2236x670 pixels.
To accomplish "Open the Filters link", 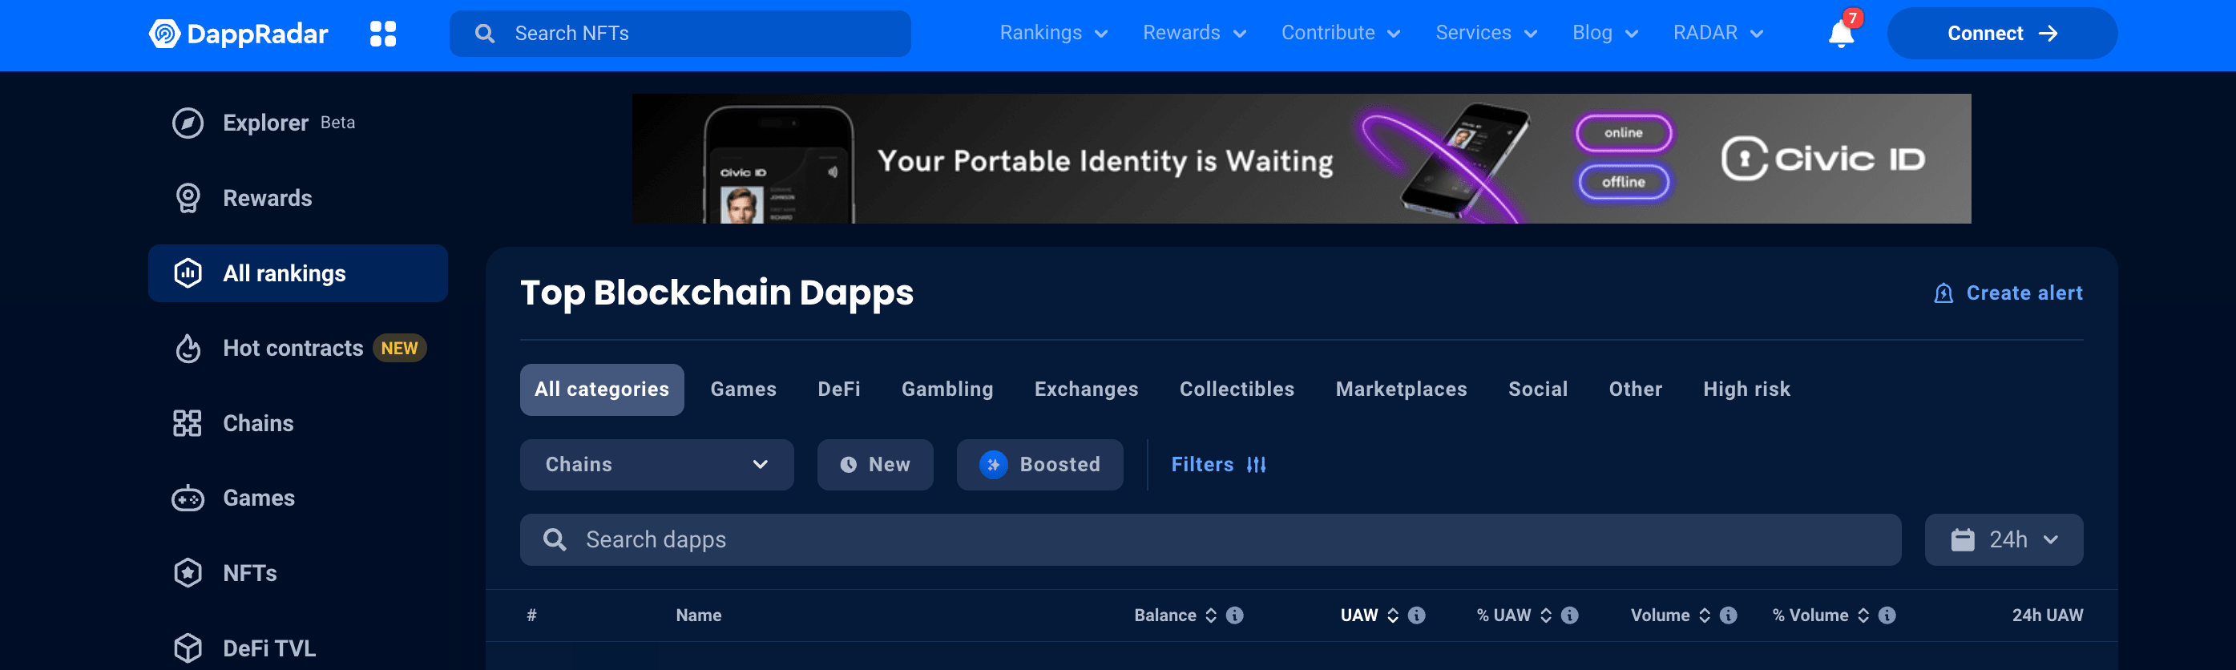I will 1218,465.
